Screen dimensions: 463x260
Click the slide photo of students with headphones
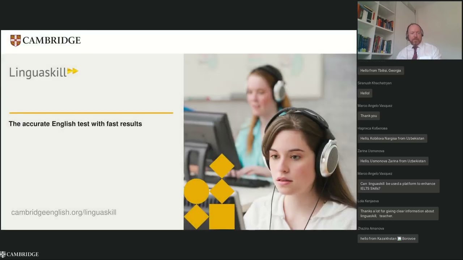(270, 142)
